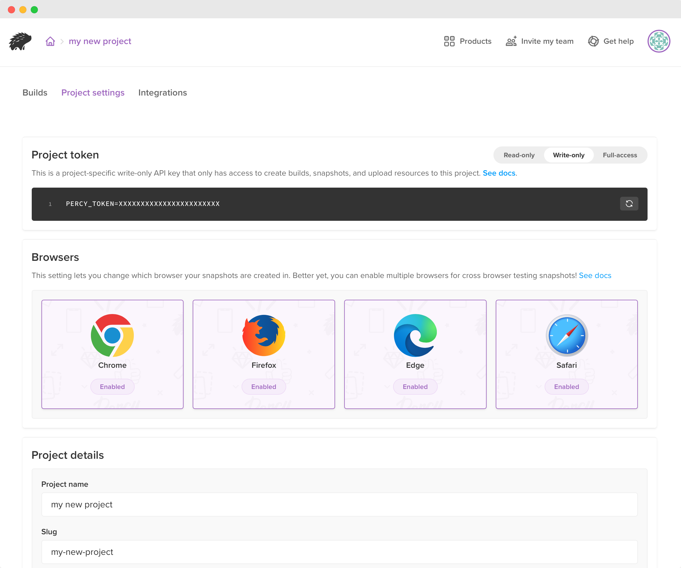Click the Slug field label
681x568 pixels.
[49, 532]
